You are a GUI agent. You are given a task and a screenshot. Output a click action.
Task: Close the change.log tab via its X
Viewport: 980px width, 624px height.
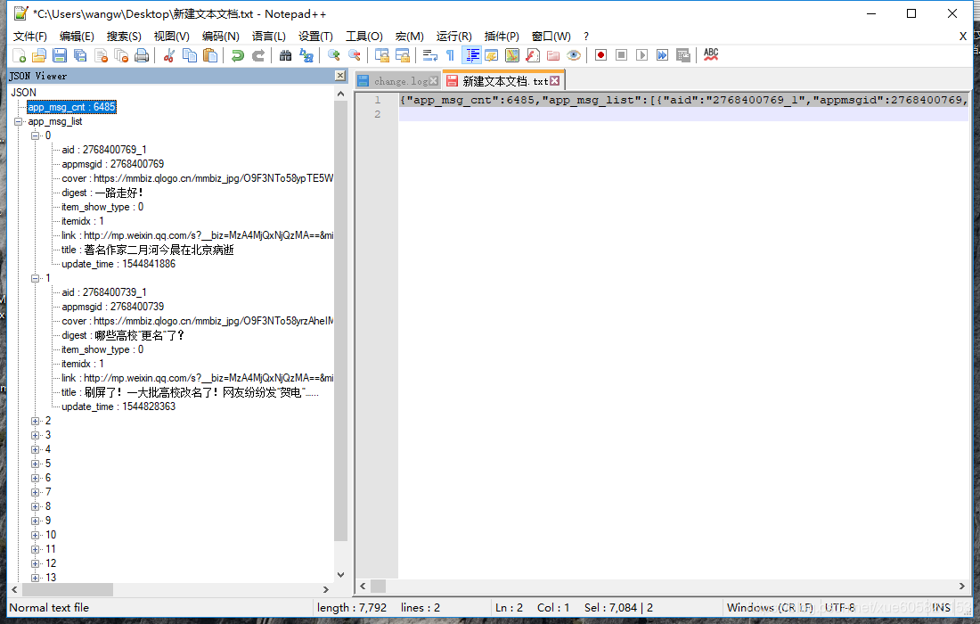pyautogui.click(x=433, y=81)
